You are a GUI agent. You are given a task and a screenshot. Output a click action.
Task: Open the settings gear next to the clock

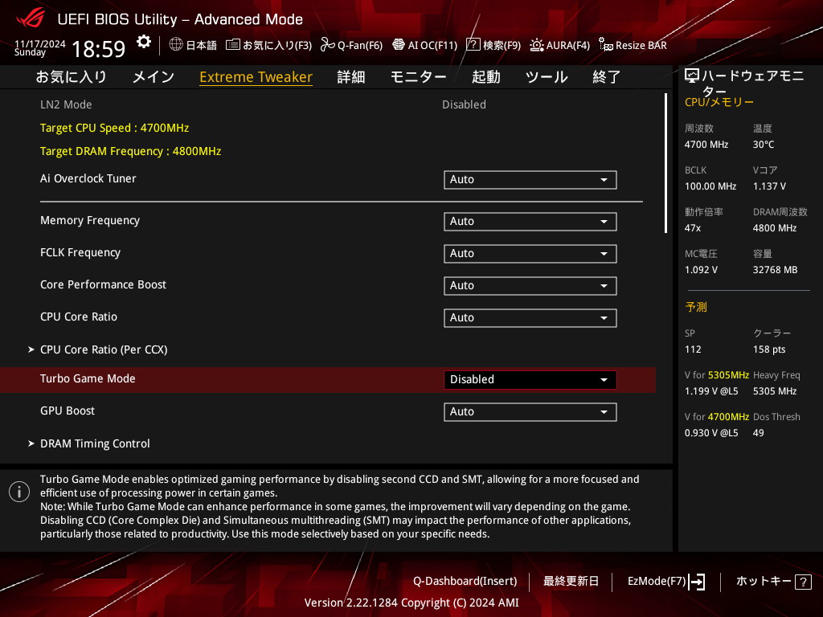pyautogui.click(x=144, y=42)
